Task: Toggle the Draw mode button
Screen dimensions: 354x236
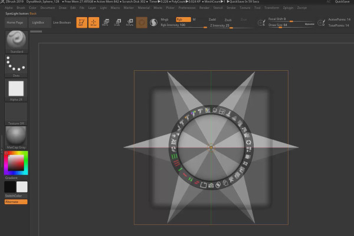Action: click(94, 22)
